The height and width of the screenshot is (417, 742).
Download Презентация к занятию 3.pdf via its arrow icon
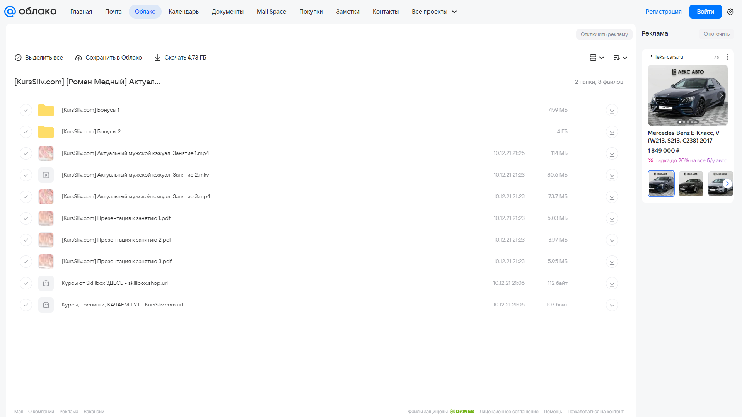point(612,262)
